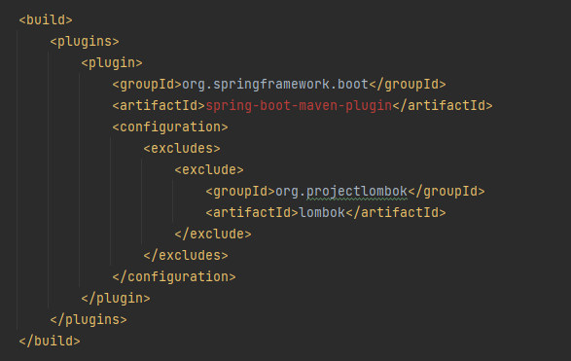Viewport: 571px width, 361px height.
Task: Click org.springframework.boot groupId value
Action: point(275,85)
